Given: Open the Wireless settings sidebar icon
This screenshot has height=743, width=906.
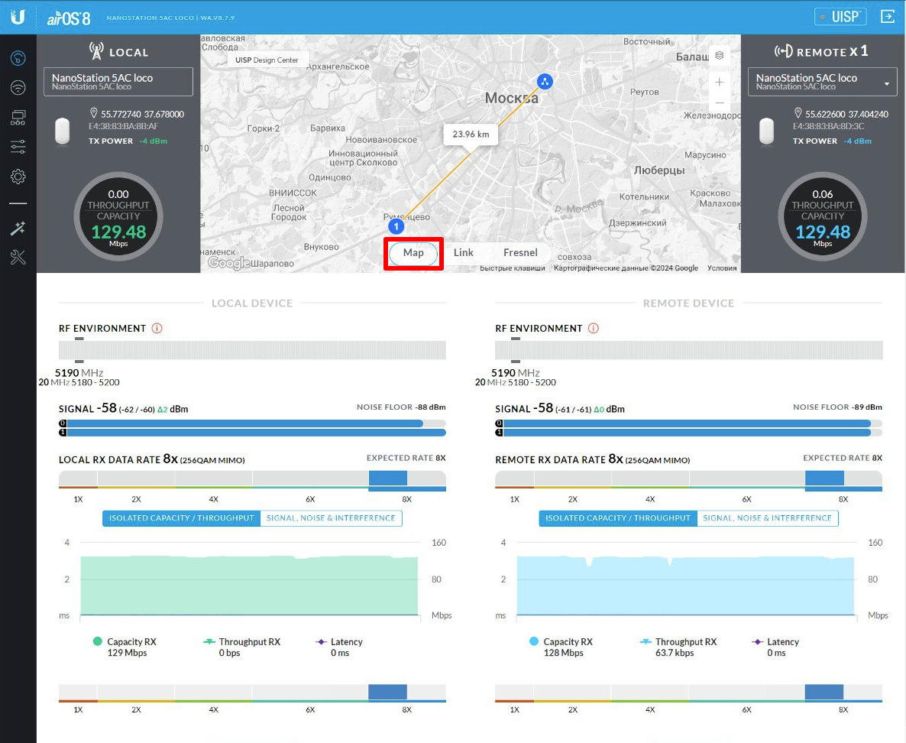Looking at the screenshot, I should (18, 87).
